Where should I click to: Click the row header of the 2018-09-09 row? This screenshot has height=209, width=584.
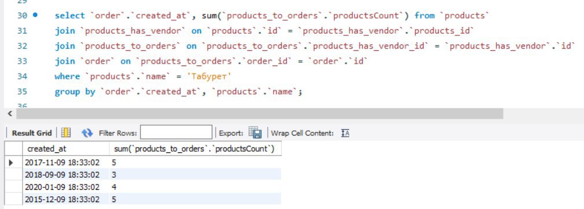13,175
